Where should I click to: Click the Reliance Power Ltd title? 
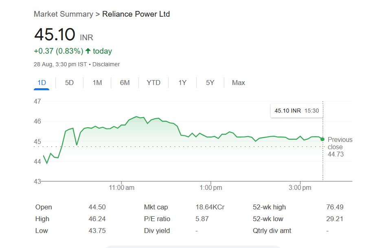tap(136, 14)
